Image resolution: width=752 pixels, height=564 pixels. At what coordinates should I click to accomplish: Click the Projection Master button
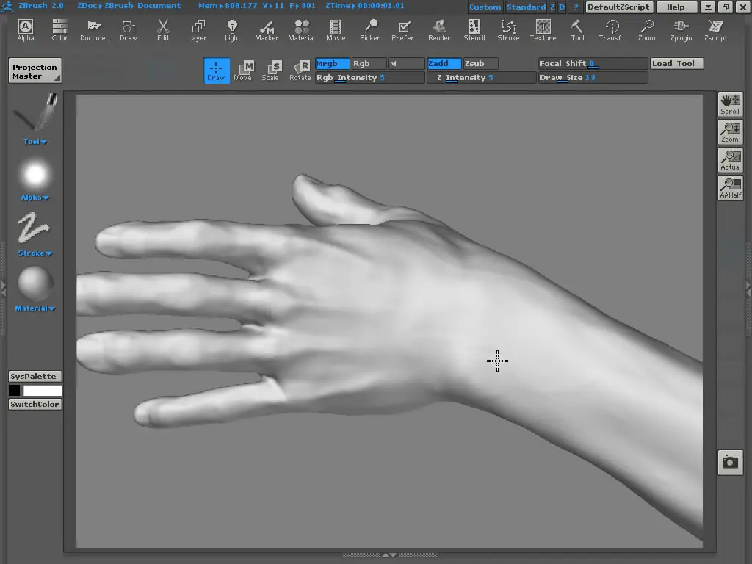[x=35, y=71]
